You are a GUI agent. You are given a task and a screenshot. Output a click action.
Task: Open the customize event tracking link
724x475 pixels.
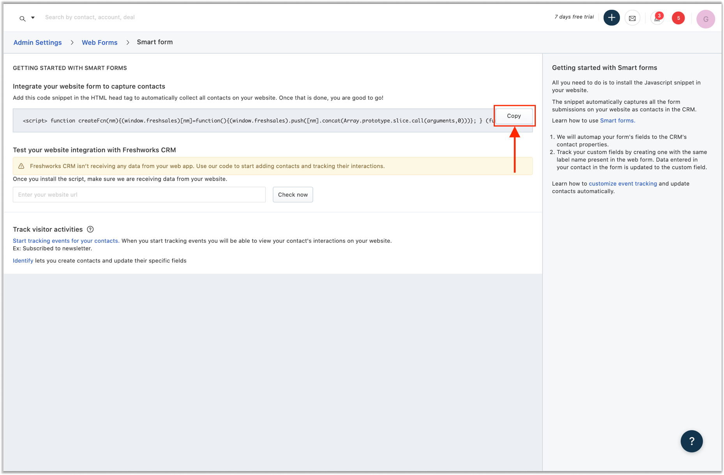[622, 184]
